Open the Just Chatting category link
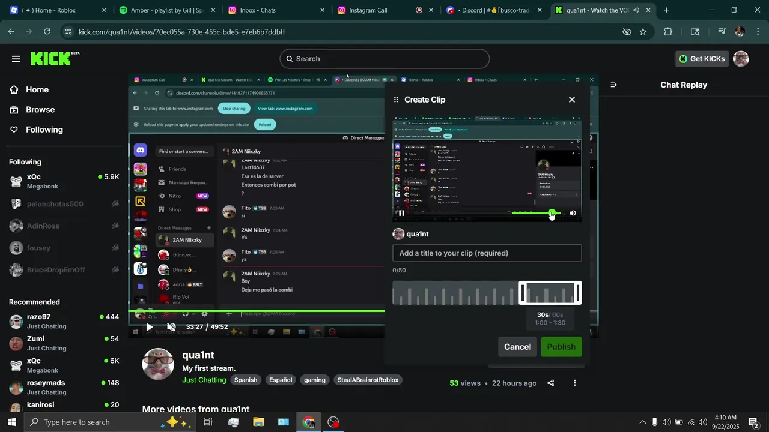The height and width of the screenshot is (432, 769). [x=204, y=380]
